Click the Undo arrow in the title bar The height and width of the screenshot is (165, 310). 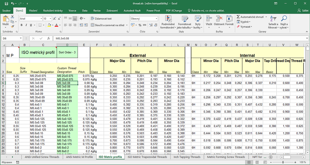click(13, 4)
